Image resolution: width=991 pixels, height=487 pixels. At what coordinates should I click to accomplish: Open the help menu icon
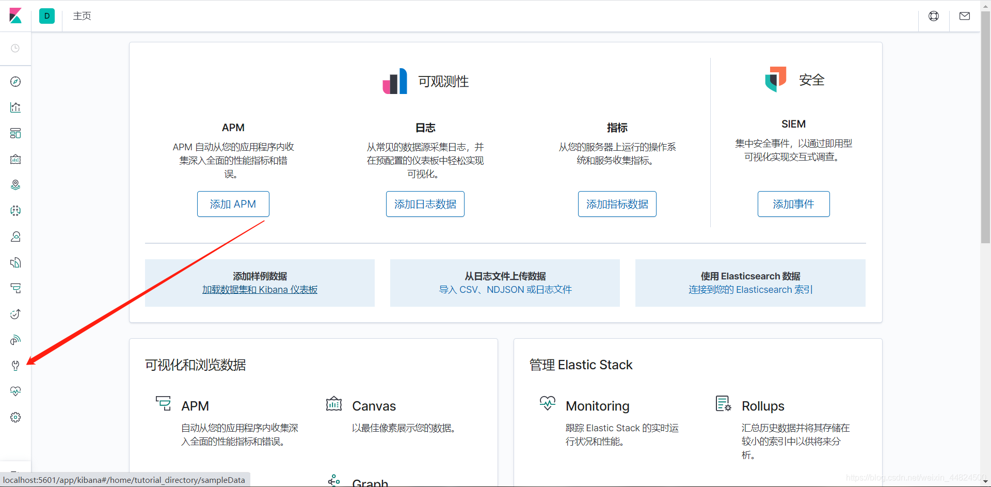[934, 16]
